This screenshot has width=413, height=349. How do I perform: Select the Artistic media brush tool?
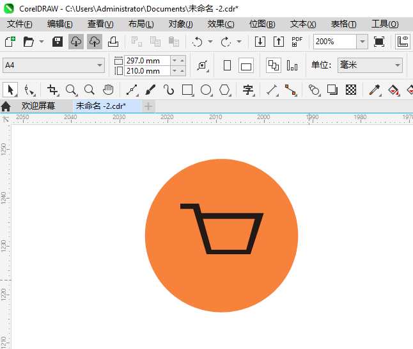(150, 90)
